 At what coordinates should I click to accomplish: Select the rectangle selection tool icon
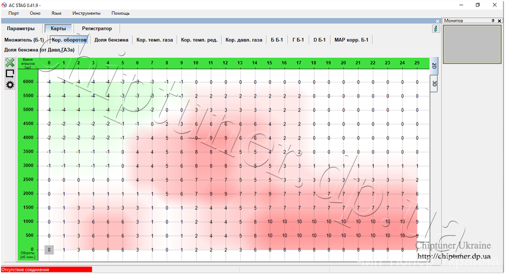pyautogui.click(x=10, y=74)
